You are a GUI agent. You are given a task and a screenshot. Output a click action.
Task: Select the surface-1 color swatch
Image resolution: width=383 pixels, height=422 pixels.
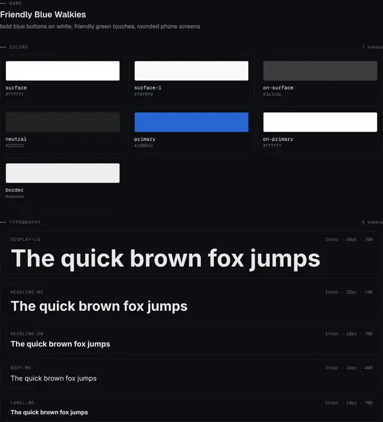[191, 71]
